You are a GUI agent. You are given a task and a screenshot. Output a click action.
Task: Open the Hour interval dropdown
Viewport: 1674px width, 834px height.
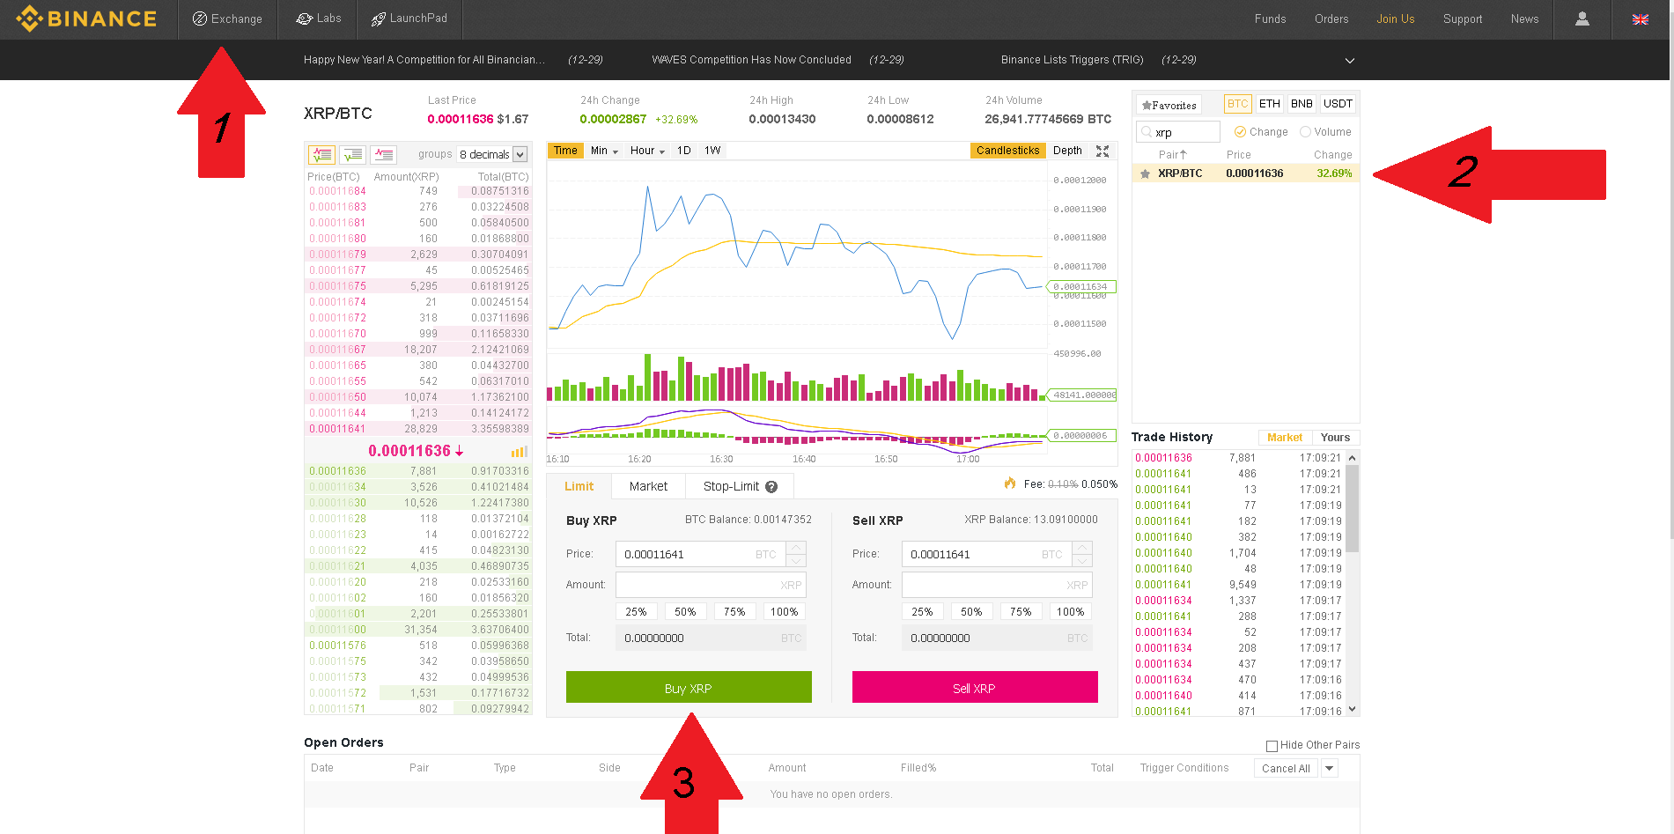pos(647,151)
